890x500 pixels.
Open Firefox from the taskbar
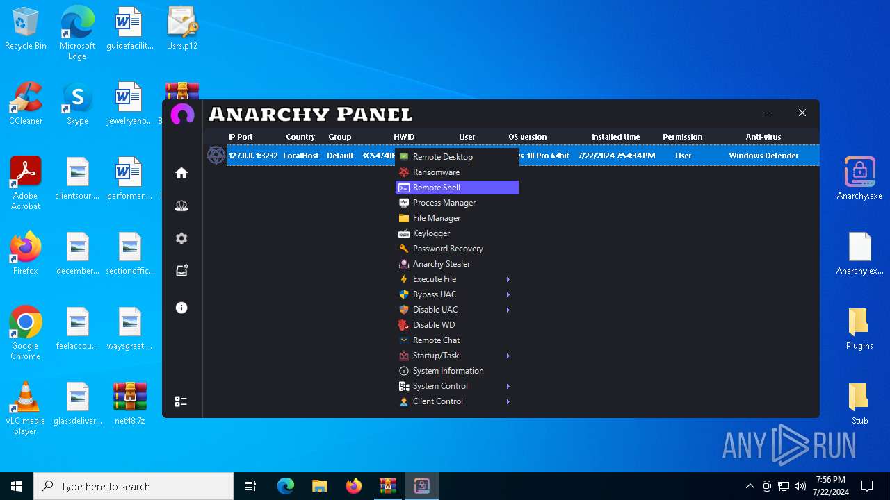coord(354,486)
